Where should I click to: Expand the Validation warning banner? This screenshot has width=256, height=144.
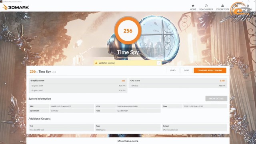click(x=128, y=63)
